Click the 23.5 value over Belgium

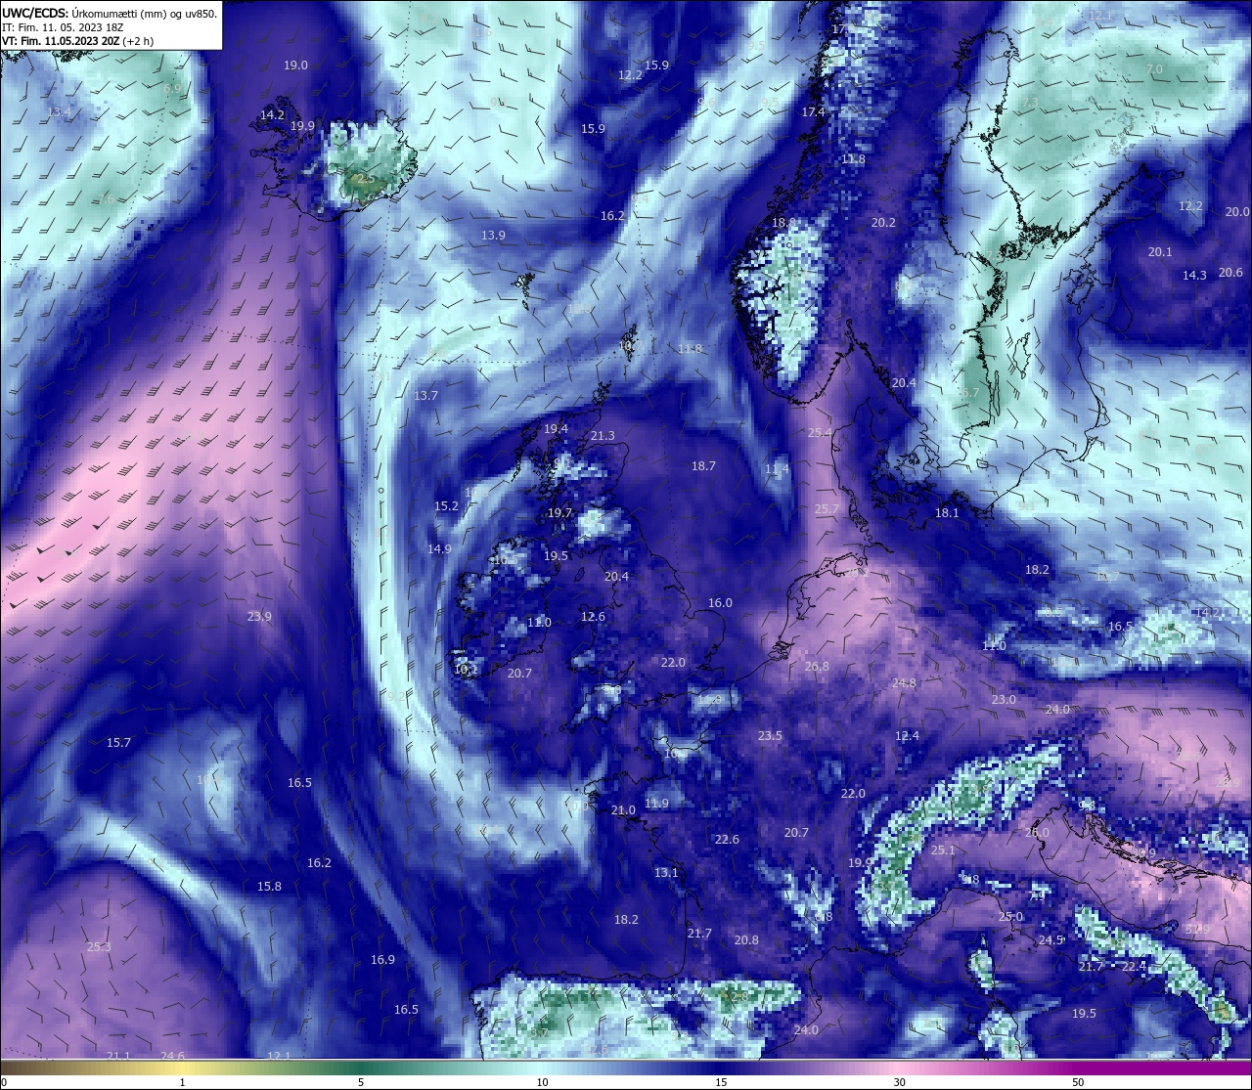point(770,736)
